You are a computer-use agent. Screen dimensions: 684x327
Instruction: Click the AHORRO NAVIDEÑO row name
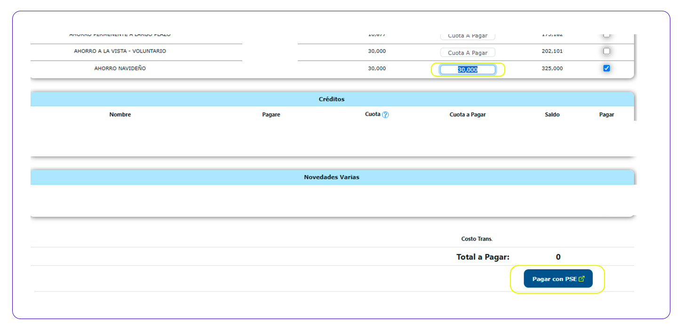[x=120, y=69]
